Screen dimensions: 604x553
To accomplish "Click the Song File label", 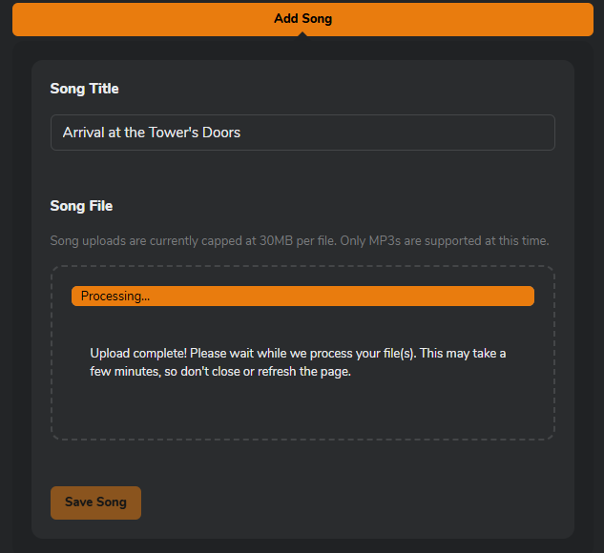I will point(81,206).
